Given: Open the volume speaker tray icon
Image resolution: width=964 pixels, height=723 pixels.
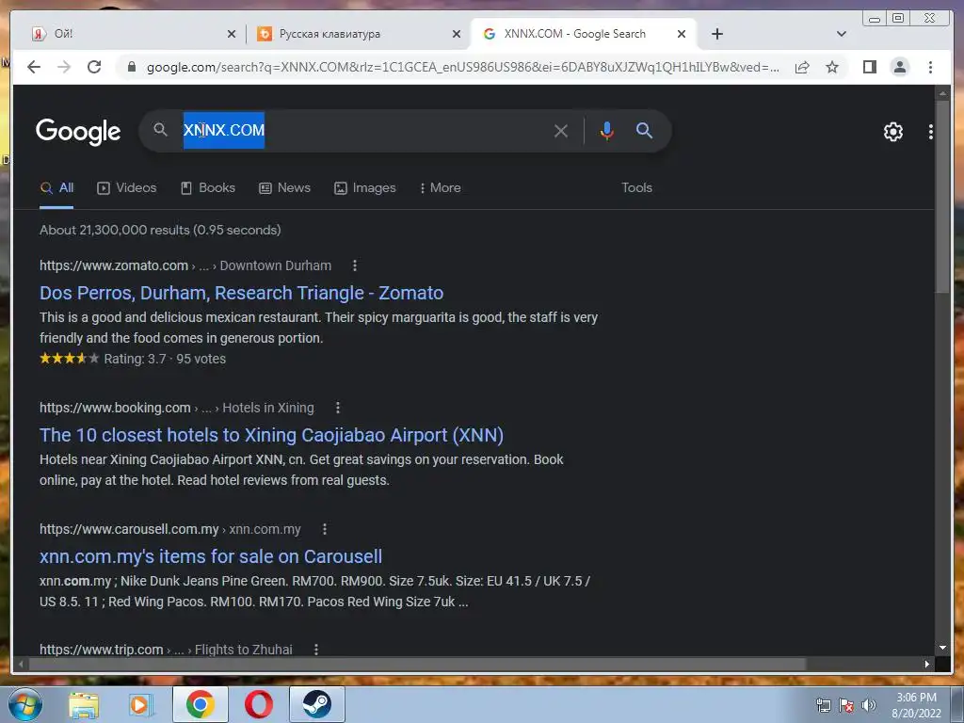Looking at the screenshot, I should click(868, 705).
